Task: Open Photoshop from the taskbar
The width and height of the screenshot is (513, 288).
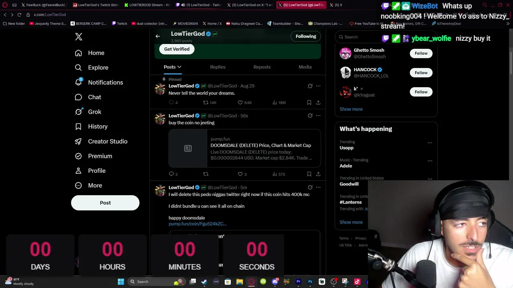Action: 310,282
